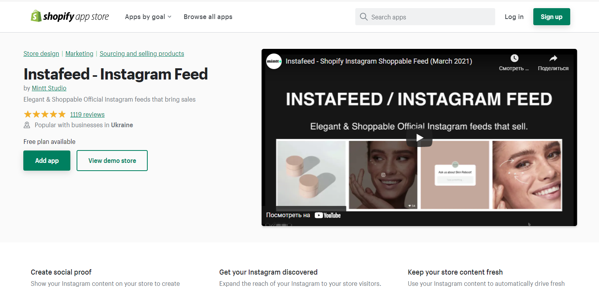Open the mintt channel avatar
The image size is (599, 287).
pos(274,61)
